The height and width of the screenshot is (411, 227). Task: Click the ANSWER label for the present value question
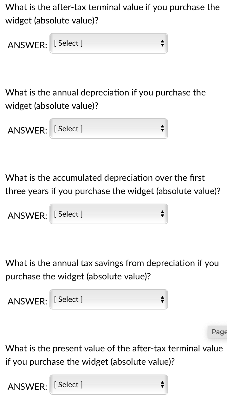(x=27, y=387)
